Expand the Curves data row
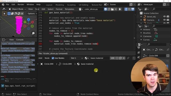Screen dimensions: 171x96 click(141, 40)
